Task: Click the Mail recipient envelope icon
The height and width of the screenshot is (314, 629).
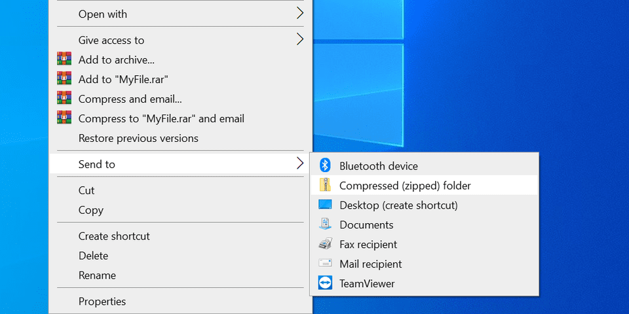Action: click(x=325, y=264)
